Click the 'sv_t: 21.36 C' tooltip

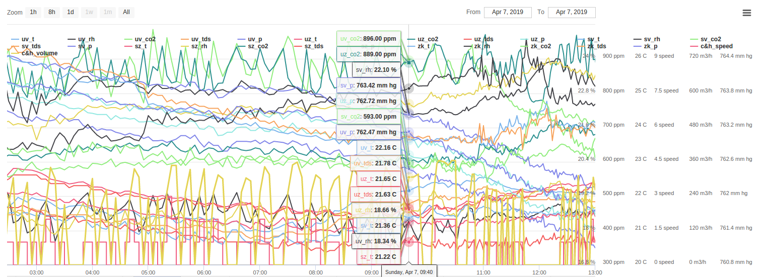point(379,225)
